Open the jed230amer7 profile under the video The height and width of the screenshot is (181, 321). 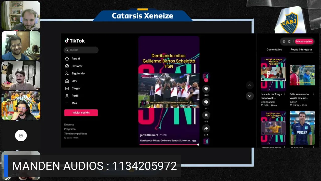click(x=149, y=135)
